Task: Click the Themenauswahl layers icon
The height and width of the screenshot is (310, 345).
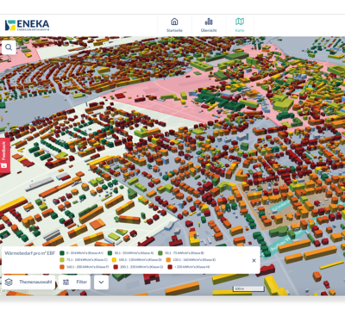Action: 9,282
